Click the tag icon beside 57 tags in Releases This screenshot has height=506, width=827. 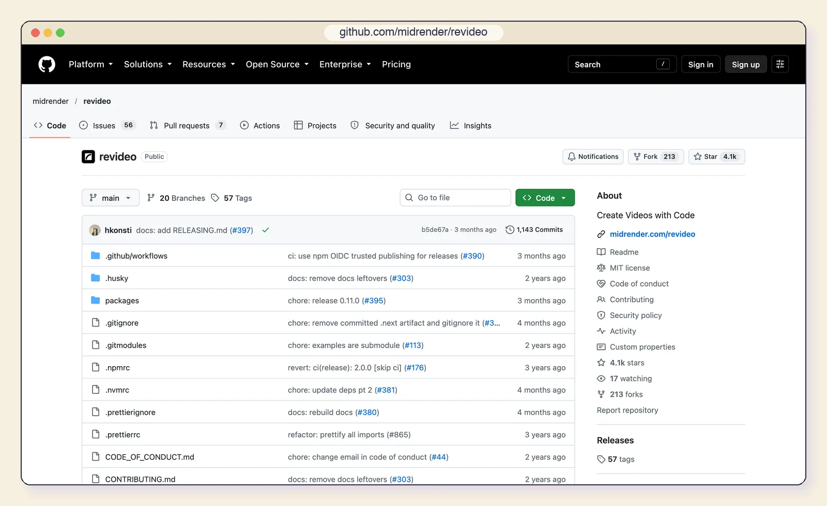pos(601,460)
